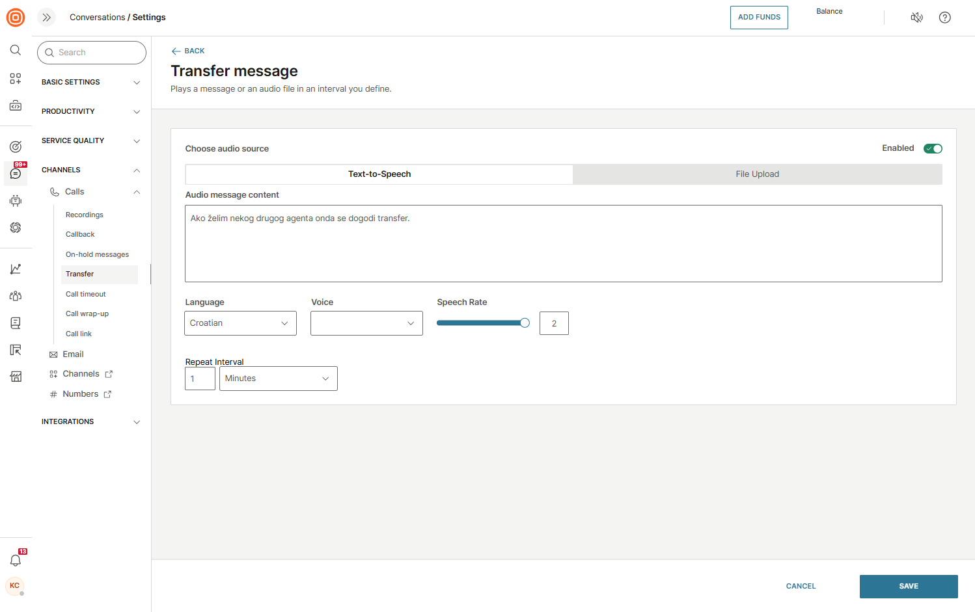Open the chatbot builder icon in sidebar
The width and height of the screenshot is (975, 612).
click(15, 200)
